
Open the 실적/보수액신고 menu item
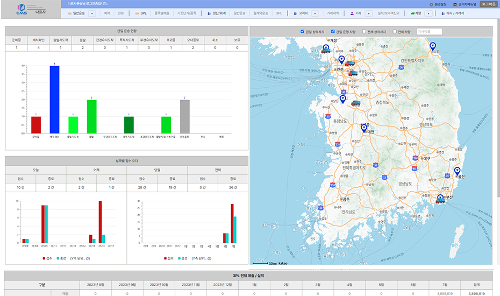pyautogui.click(x=388, y=13)
